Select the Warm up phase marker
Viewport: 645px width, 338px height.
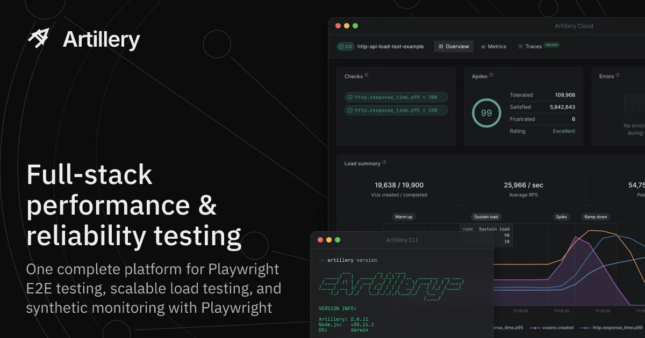pyautogui.click(x=404, y=217)
